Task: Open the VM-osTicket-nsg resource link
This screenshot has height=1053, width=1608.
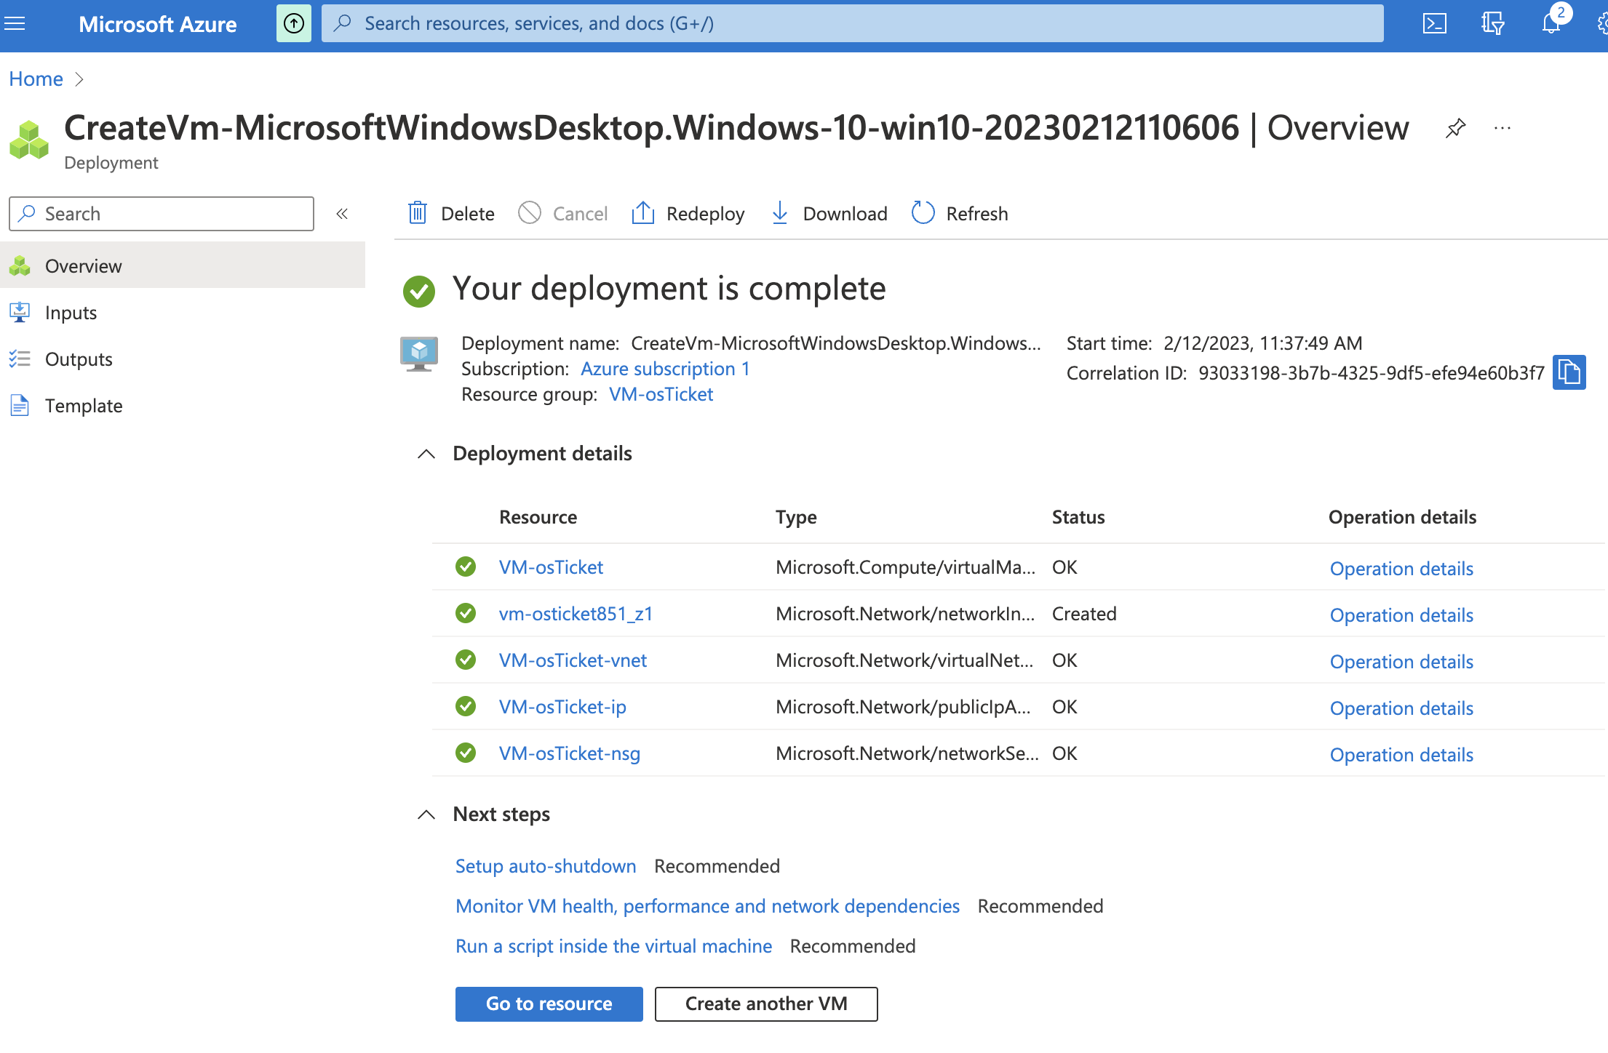Action: point(569,753)
